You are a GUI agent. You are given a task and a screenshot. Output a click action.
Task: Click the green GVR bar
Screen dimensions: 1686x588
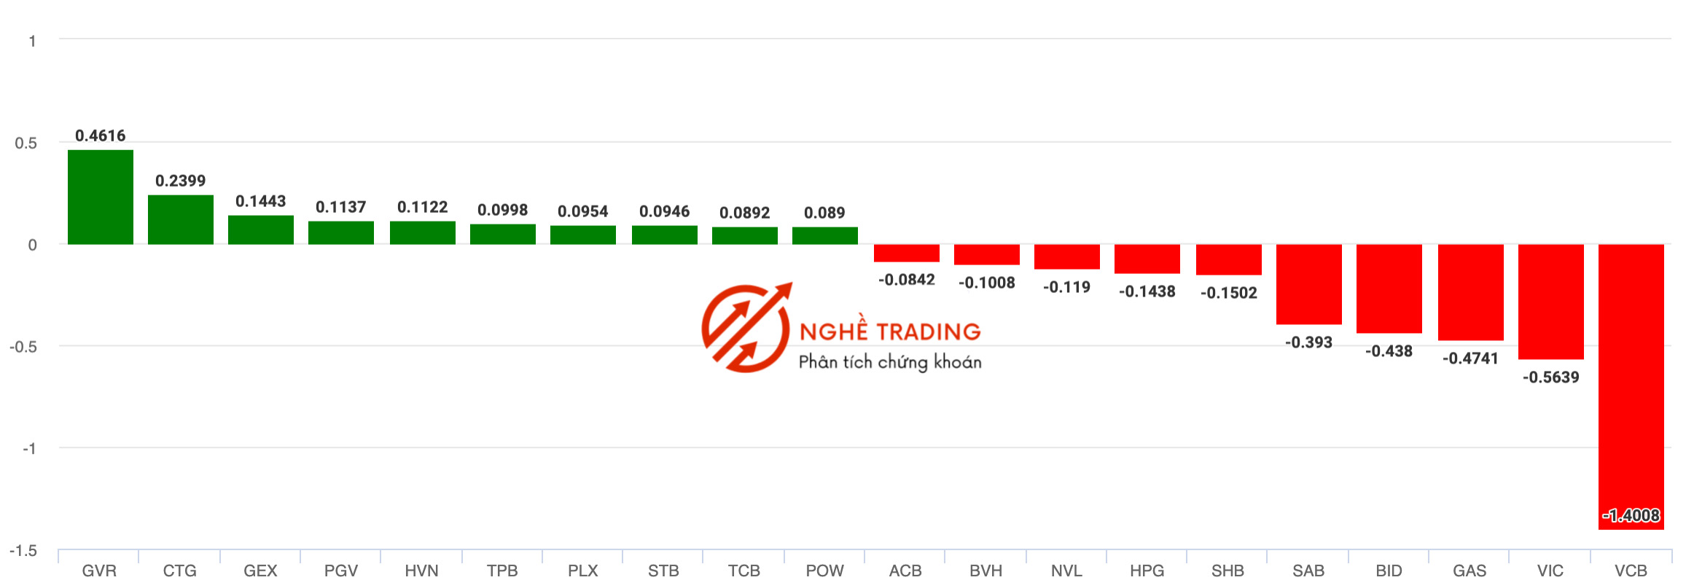click(x=101, y=197)
